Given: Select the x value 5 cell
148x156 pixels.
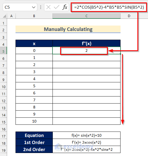Looking at the screenshot, I should pos(34,86).
